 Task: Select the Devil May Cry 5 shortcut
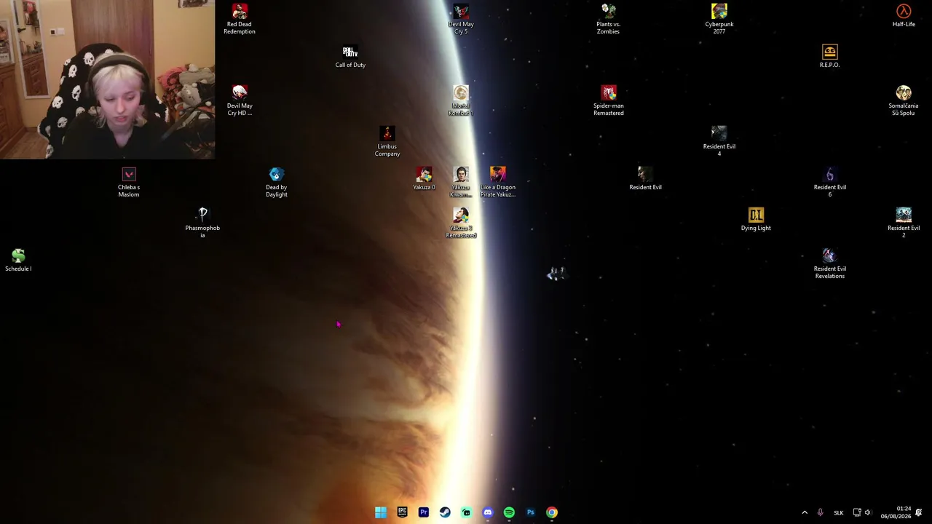[461, 19]
